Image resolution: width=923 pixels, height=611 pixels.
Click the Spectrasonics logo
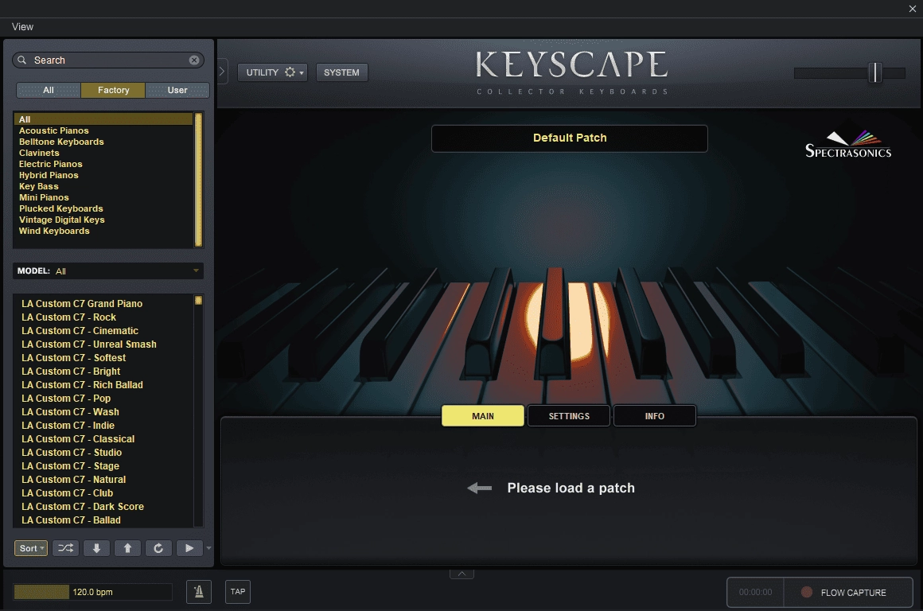point(848,145)
